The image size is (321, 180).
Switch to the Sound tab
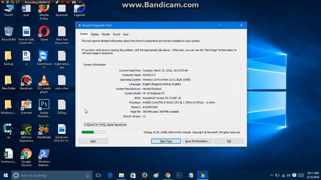pos(116,34)
